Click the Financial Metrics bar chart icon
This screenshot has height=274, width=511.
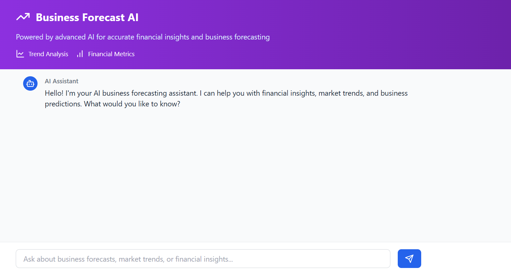click(x=80, y=54)
